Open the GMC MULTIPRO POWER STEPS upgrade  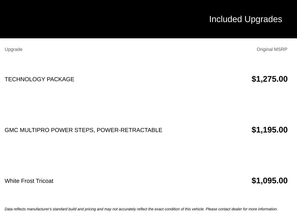click(x=83, y=130)
